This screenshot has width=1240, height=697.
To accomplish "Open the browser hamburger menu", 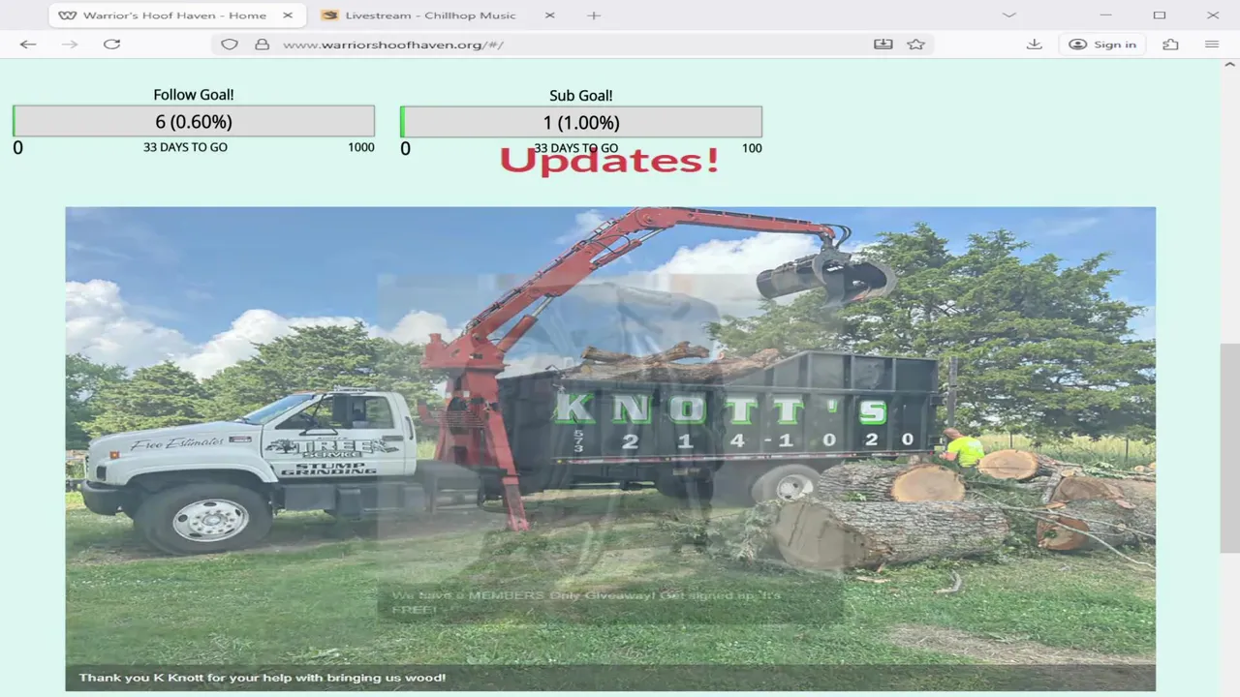I will pos(1212,45).
